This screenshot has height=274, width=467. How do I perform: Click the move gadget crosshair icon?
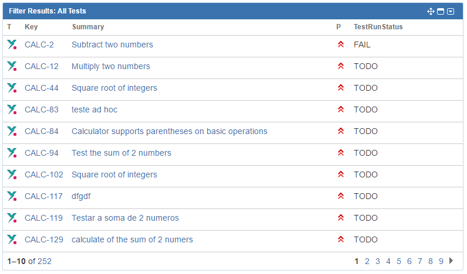pos(431,11)
